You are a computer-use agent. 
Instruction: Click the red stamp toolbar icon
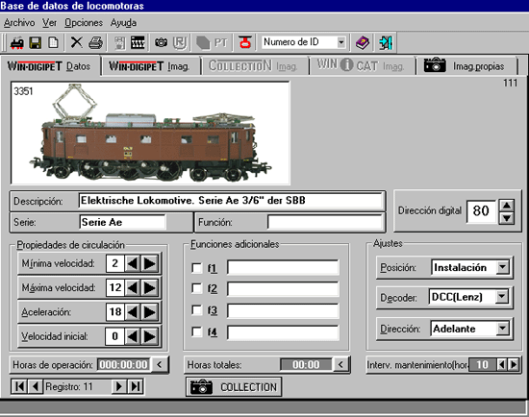click(245, 42)
